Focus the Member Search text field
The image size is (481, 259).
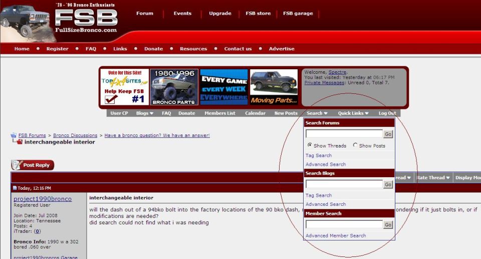tap(344, 224)
